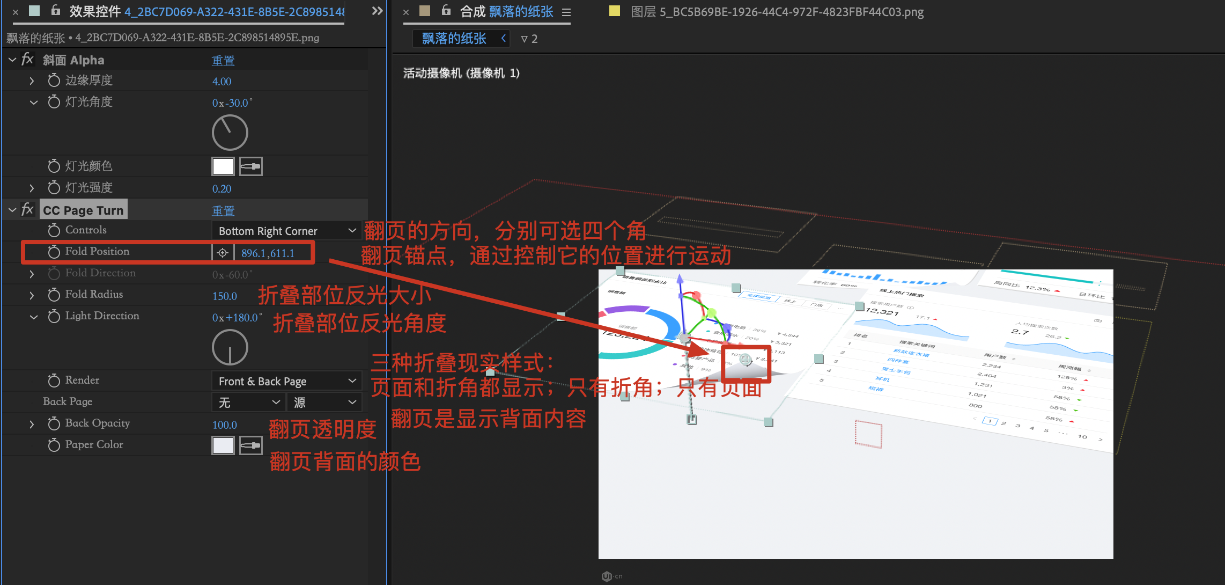Image resolution: width=1225 pixels, height=585 pixels.
Task: Open the Controls Bottom Right Corner dropdown
Action: coord(287,231)
